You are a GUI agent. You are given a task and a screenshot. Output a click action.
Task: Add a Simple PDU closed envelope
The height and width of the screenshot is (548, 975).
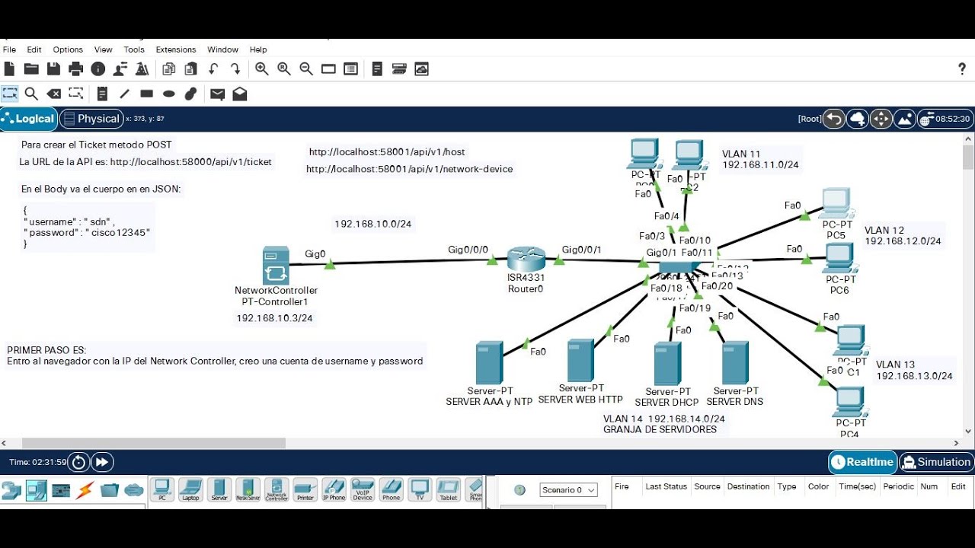tap(217, 94)
